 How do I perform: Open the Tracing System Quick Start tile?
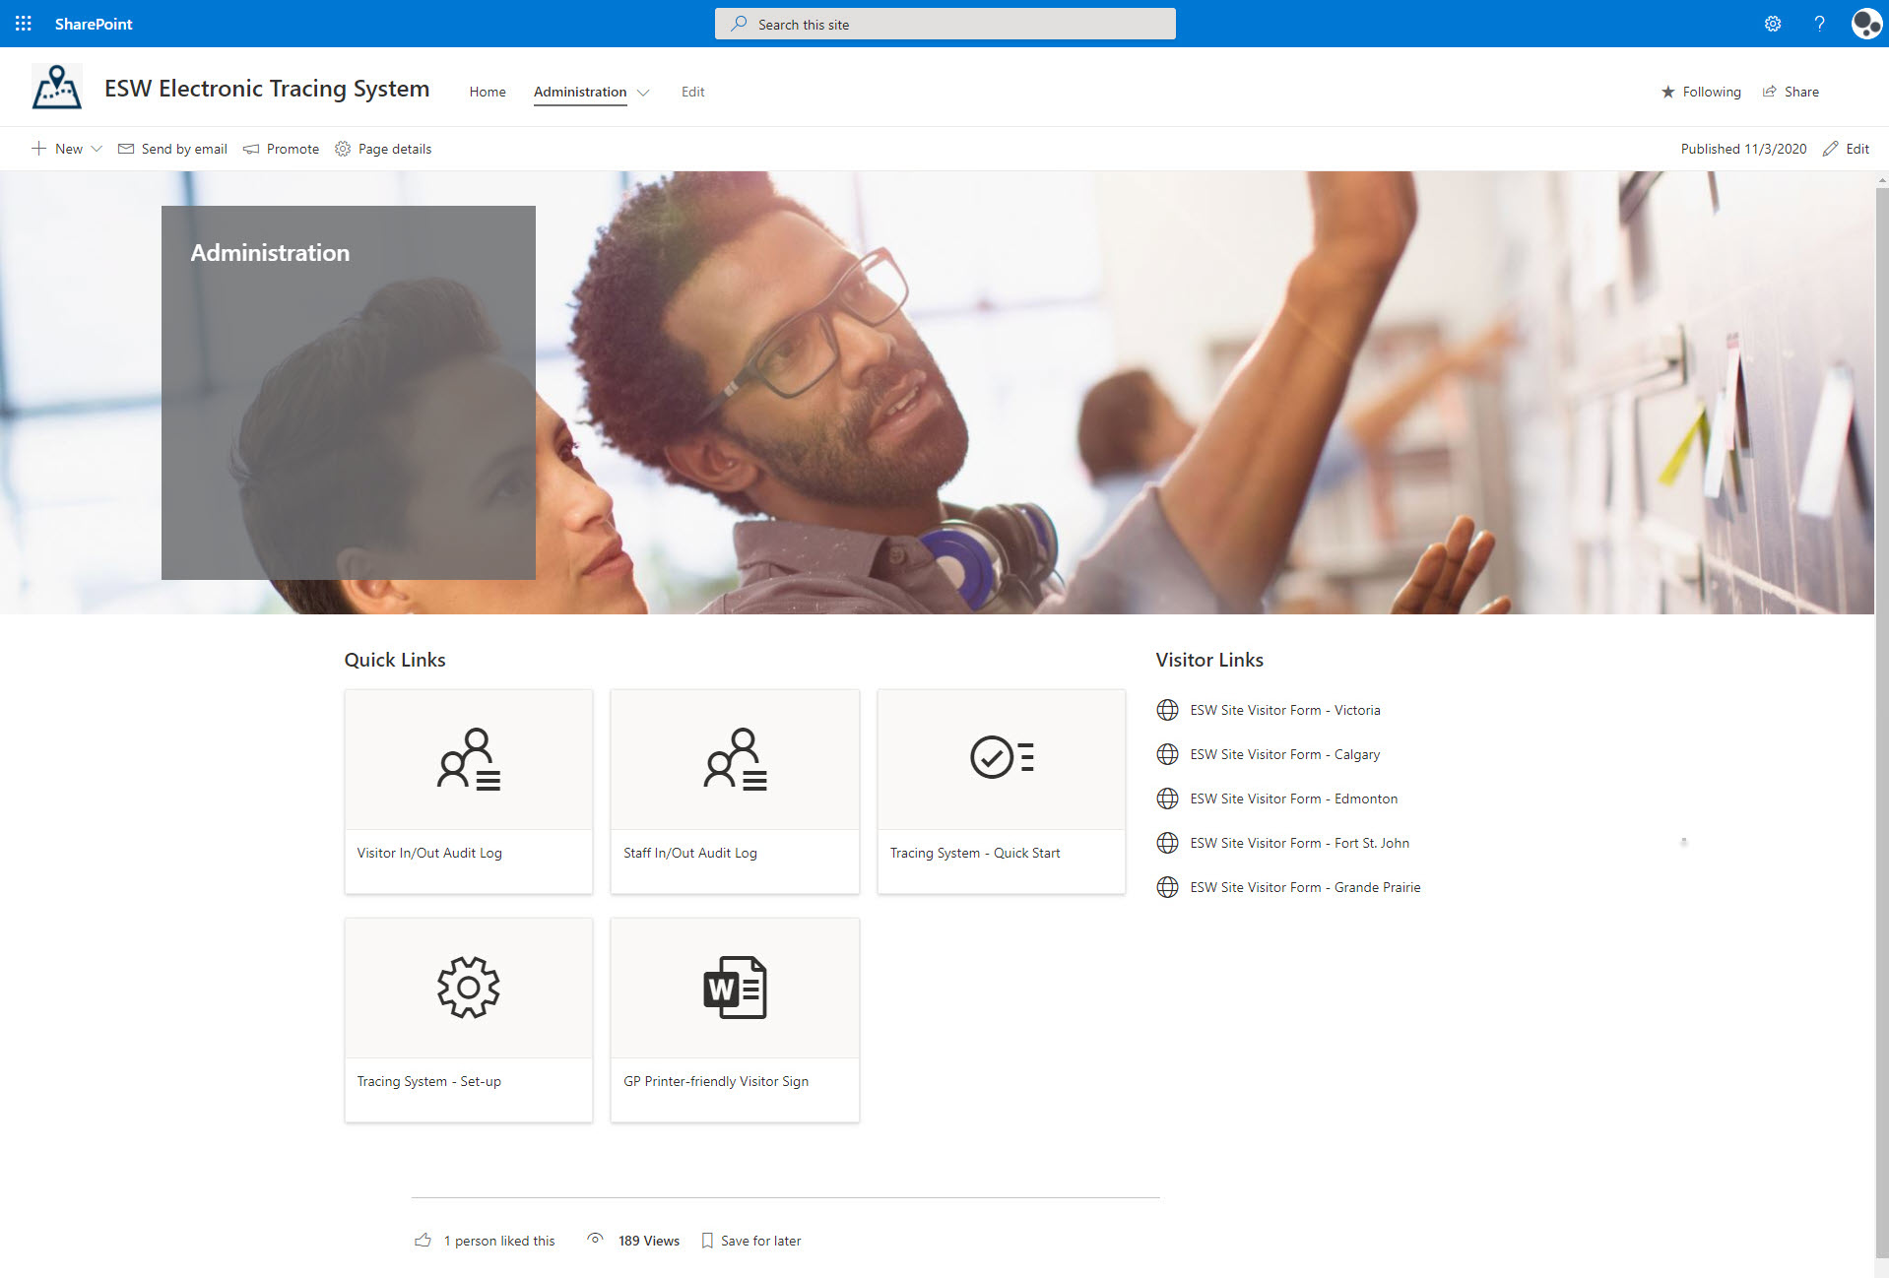1001,791
